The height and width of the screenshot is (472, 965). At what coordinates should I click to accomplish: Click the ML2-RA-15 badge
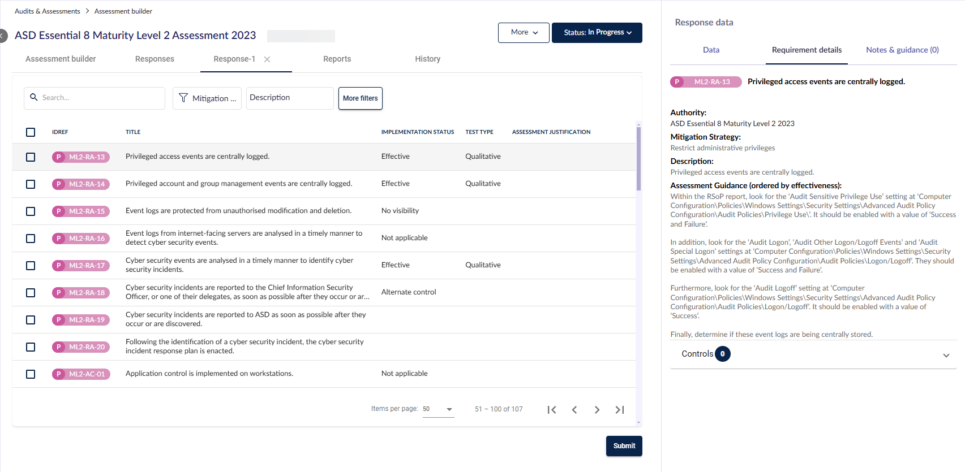[x=81, y=211]
